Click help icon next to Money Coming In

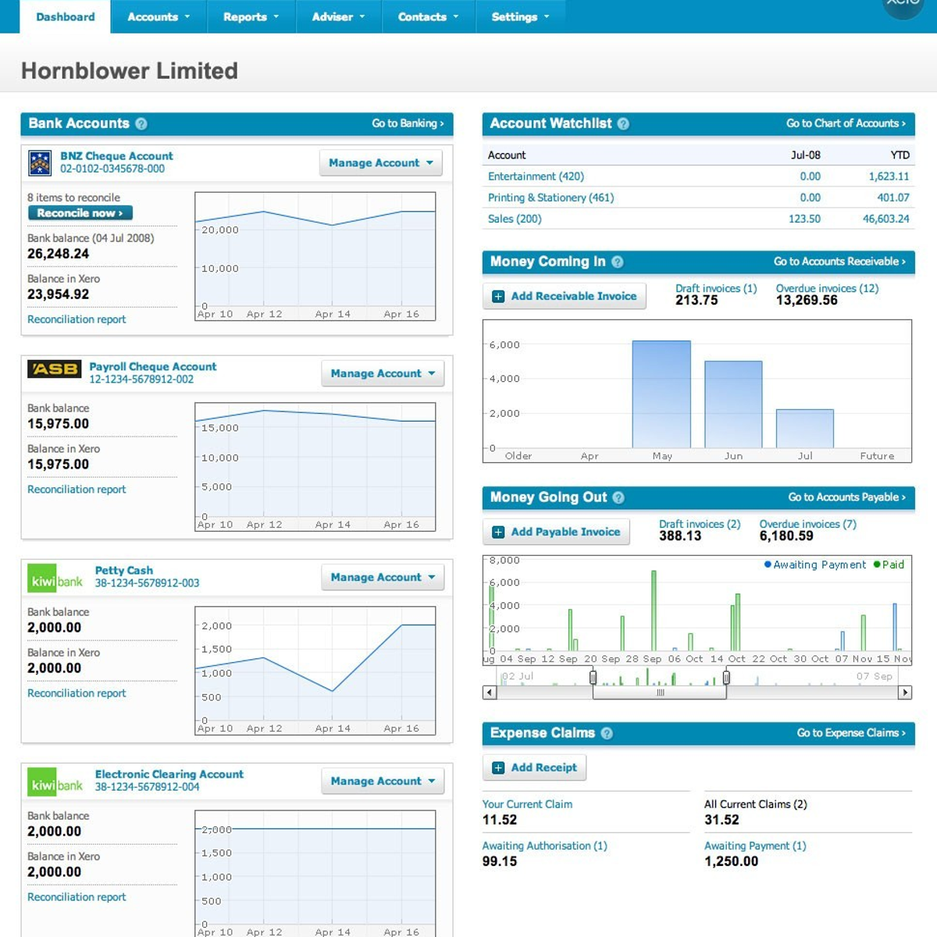pos(618,262)
